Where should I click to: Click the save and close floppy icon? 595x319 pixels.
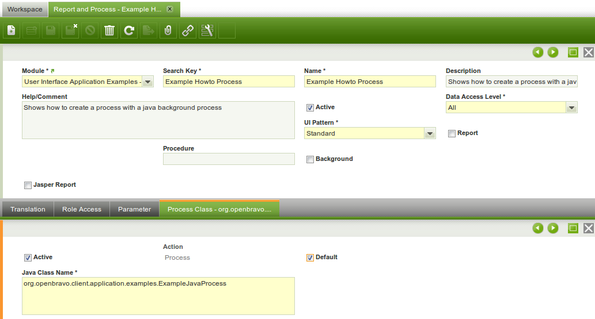coord(71,30)
